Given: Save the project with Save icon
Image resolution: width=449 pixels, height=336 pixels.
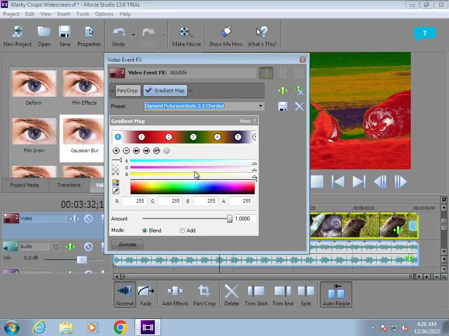Looking at the screenshot, I should (x=65, y=36).
